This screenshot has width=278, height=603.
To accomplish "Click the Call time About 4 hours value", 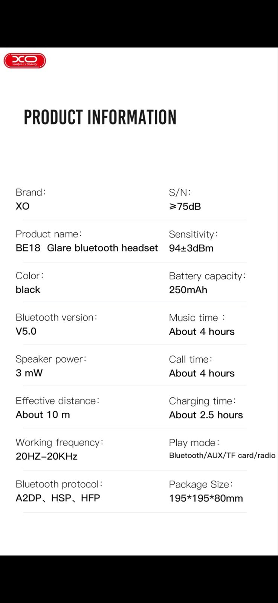I will click(x=202, y=373).
